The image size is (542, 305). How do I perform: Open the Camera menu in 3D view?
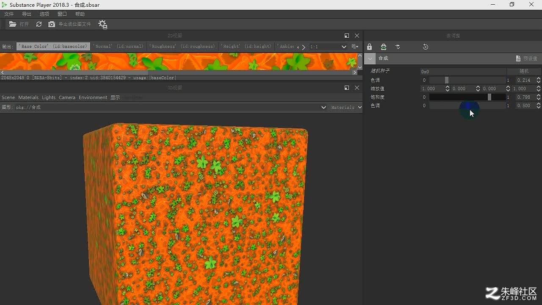(x=67, y=97)
